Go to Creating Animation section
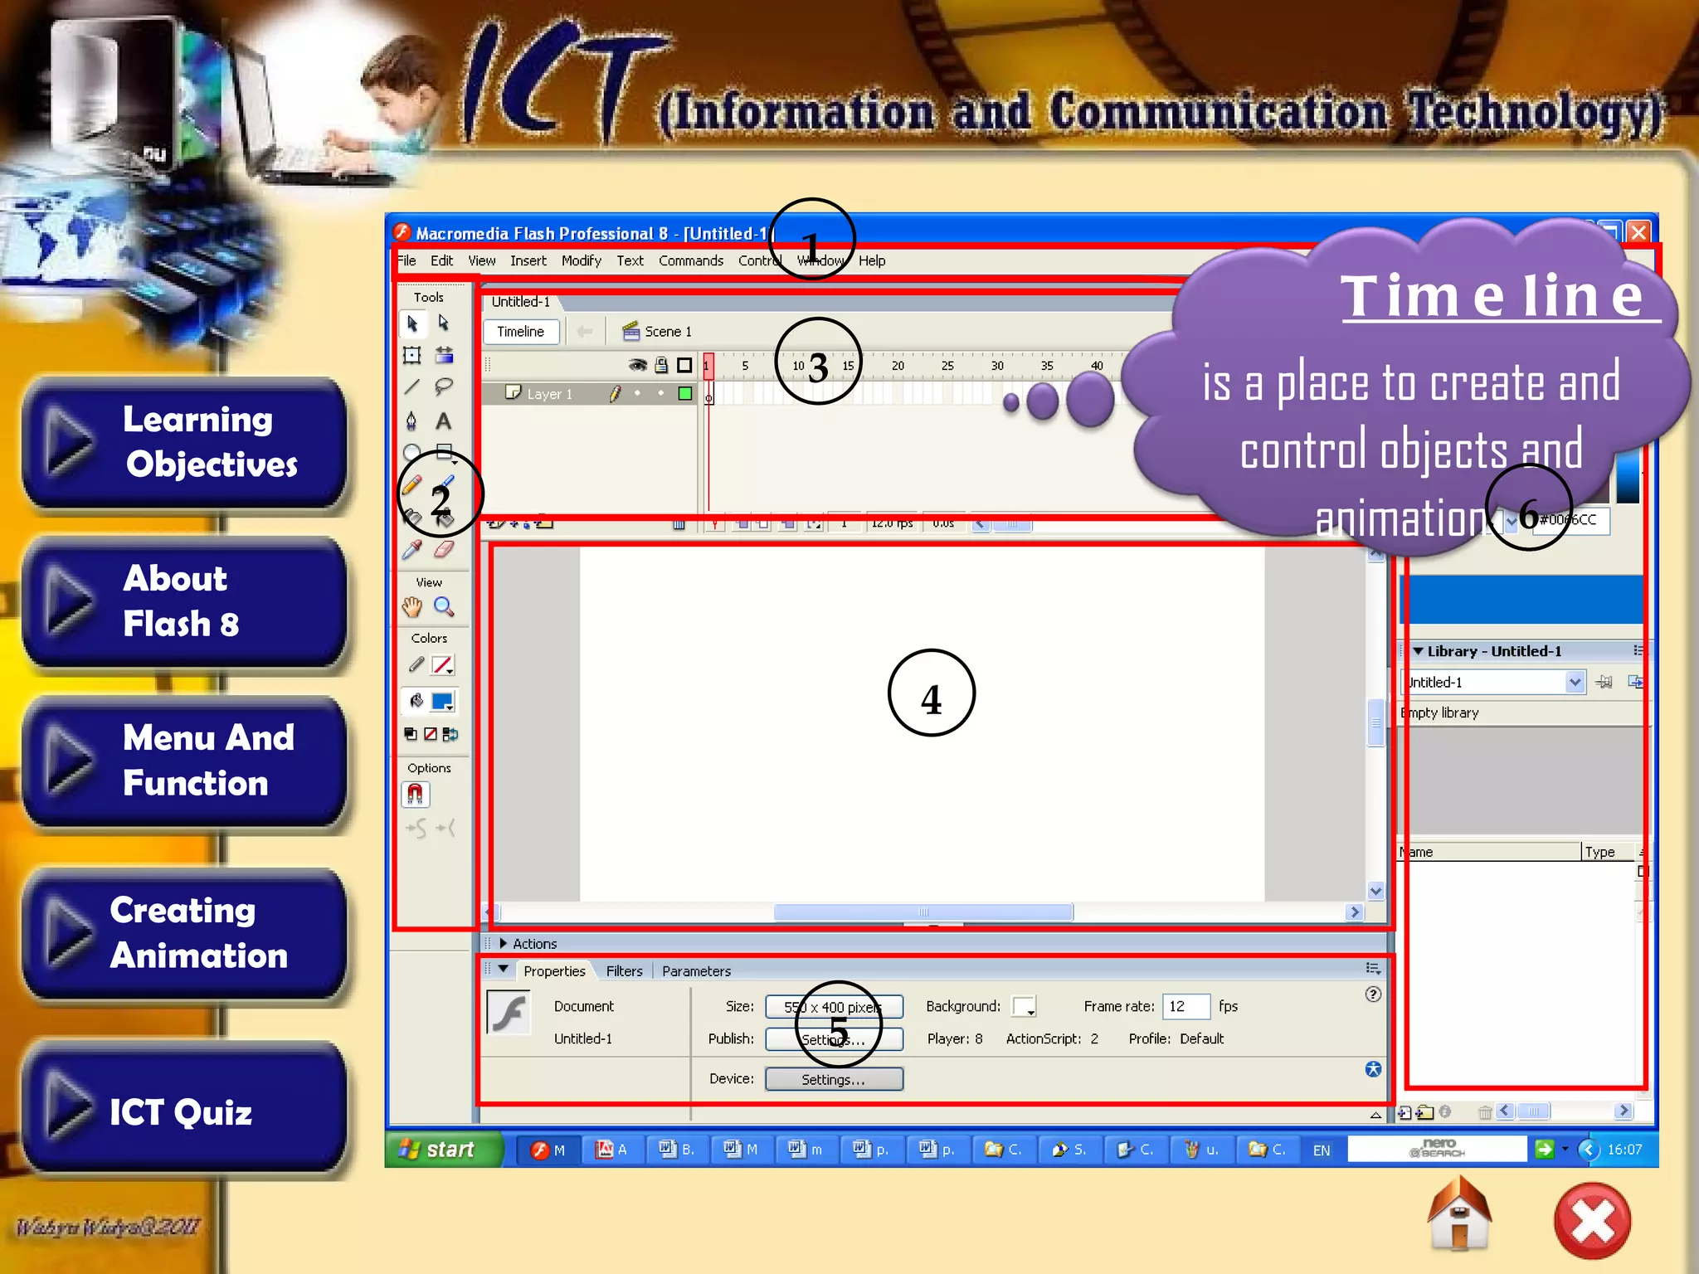This screenshot has width=1699, height=1274. point(185,933)
